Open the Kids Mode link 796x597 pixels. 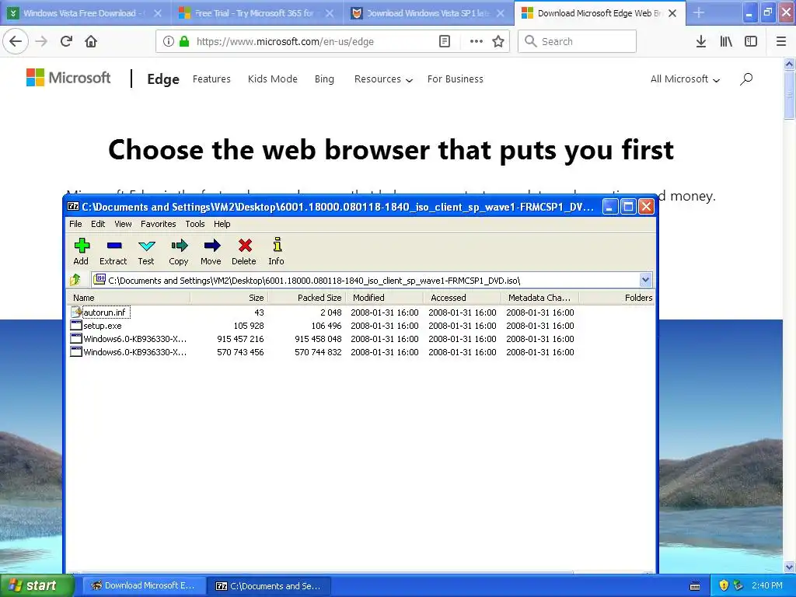(x=273, y=79)
